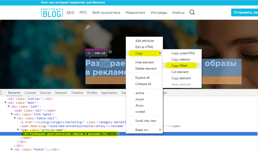Click the Отправить заявку button

244,12
